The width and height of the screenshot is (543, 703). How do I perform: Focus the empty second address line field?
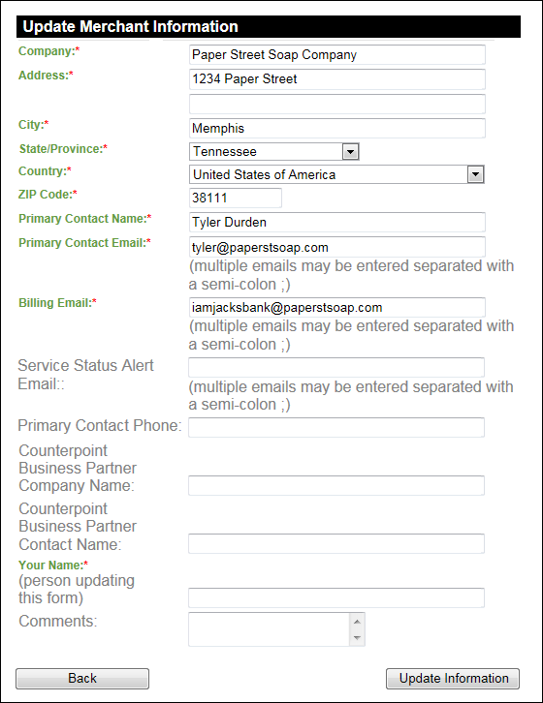(x=336, y=104)
